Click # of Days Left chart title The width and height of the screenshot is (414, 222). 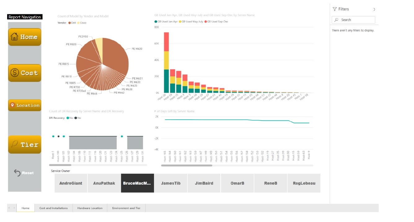pos(174,111)
